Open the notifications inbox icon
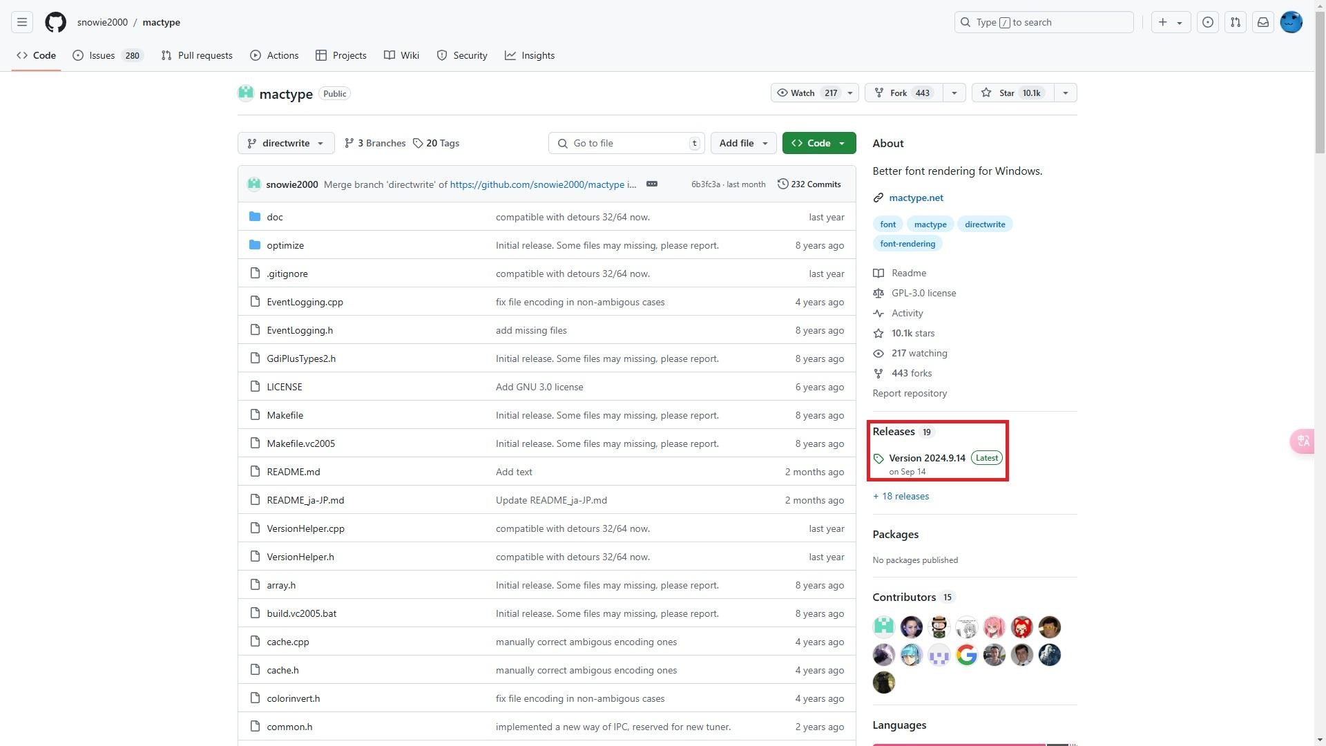The width and height of the screenshot is (1326, 746). [x=1262, y=22]
